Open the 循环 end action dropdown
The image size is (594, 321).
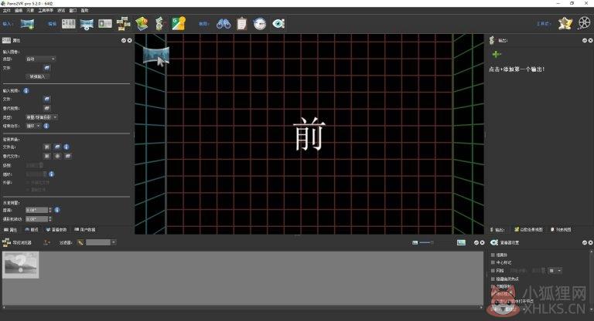(x=33, y=126)
